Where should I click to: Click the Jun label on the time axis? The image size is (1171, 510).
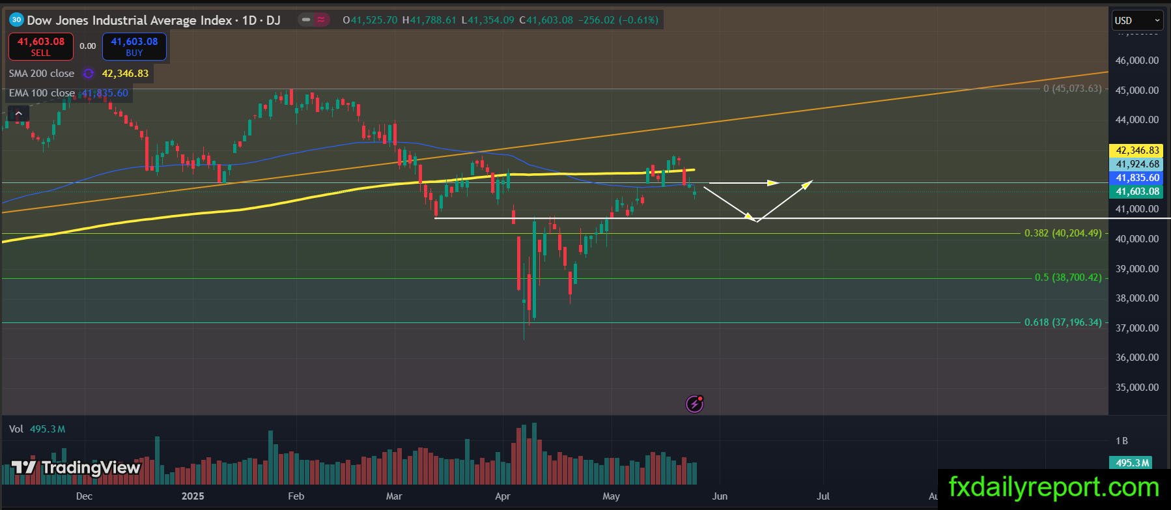tap(720, 496)
